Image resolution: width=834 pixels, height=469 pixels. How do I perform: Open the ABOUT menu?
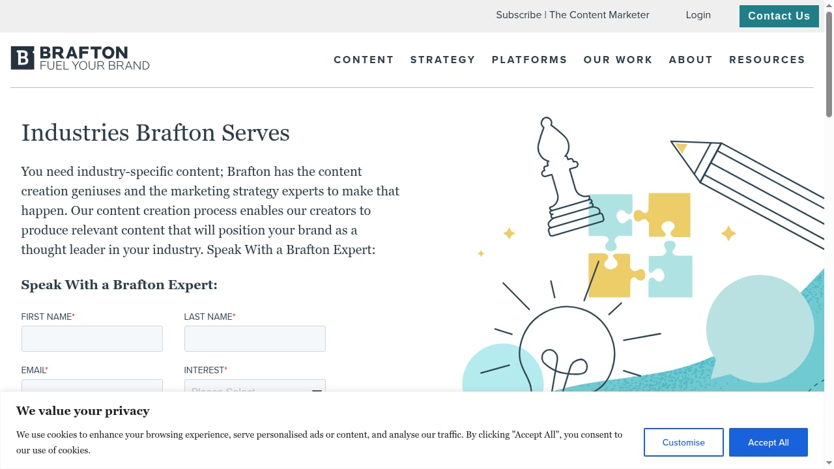tap(691, 60)
